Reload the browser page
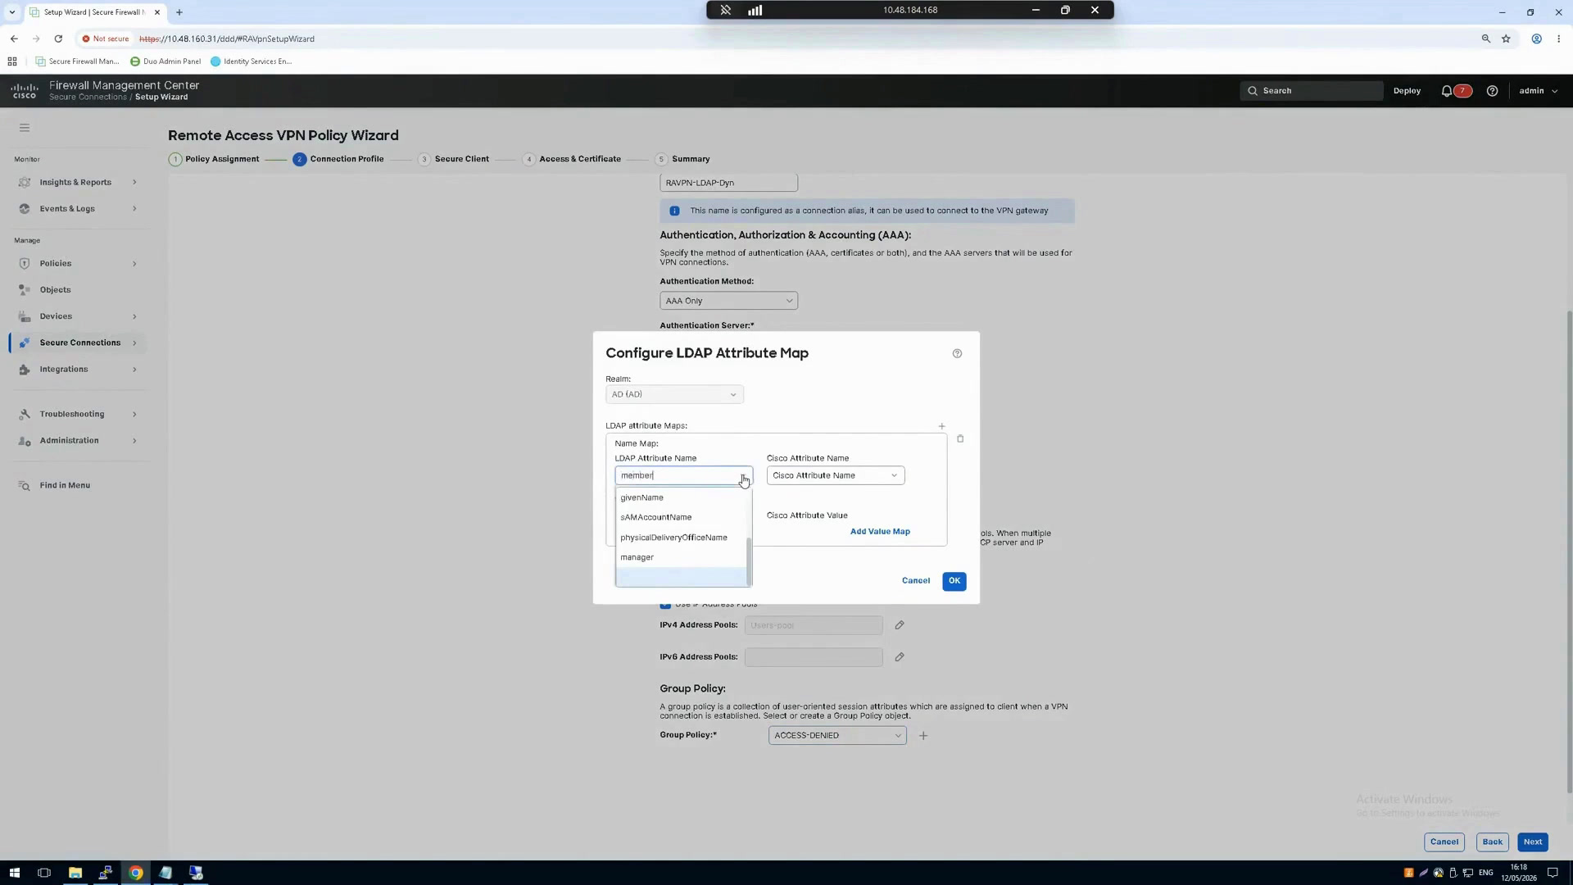Image resolution: width=1573 pixels, height=885 pixels. tap(58, 39)
